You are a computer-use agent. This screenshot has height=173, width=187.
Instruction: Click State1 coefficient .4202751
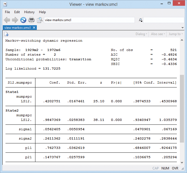click(52, 101)
